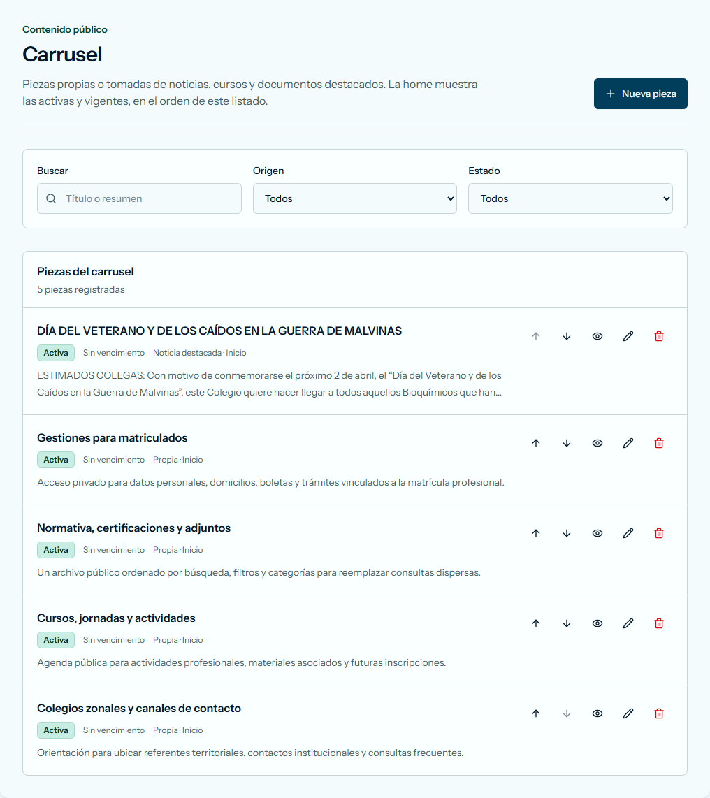710x798 pixels.
Task: Toggle visibility of 'Colegios zonales y canales'
Action: click(597, 713)
